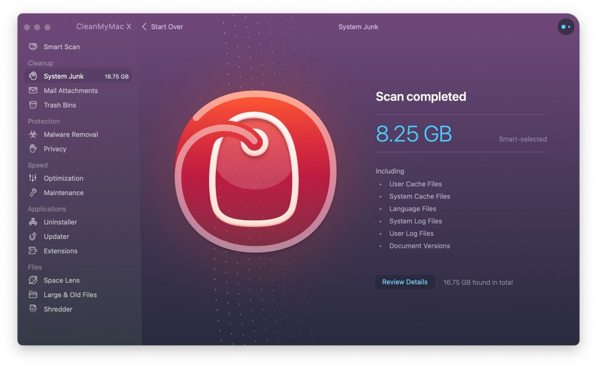The image size is (597, 367).
Task: Click the System Log Files entry
Action: pos(415,221)
